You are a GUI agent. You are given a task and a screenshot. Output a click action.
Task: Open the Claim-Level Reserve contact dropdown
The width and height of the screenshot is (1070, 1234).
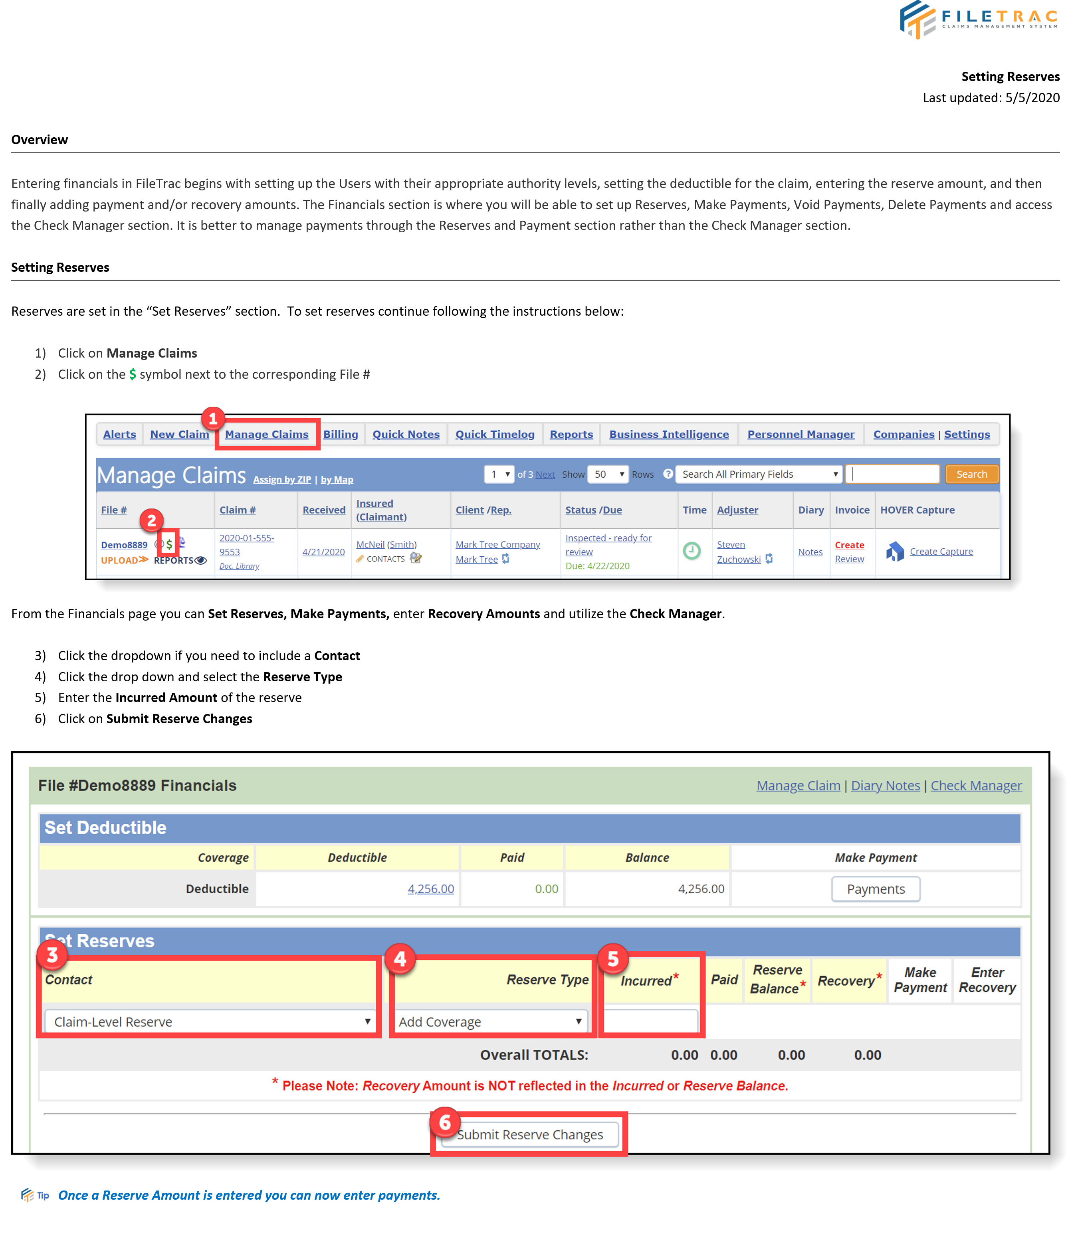pos(209,1022)
